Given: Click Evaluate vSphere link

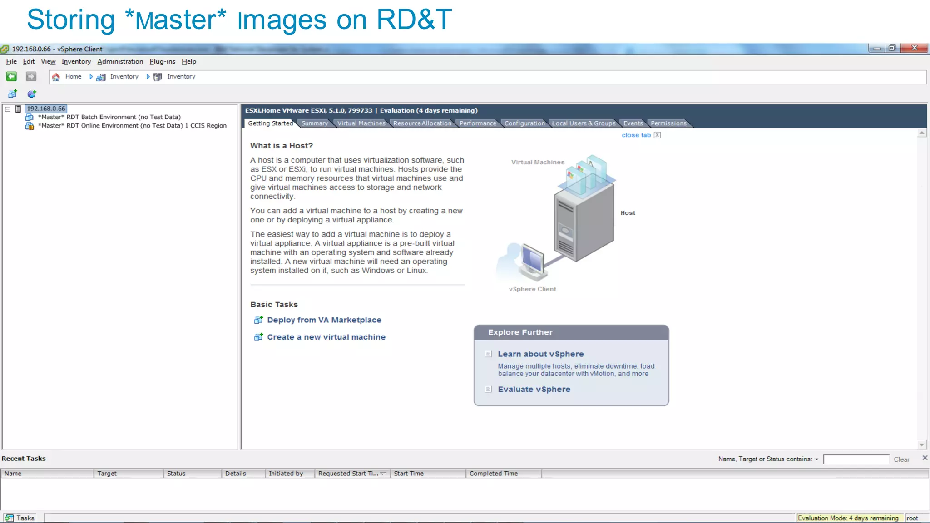Looking at the screenshot, I should [x=534, y=390].
